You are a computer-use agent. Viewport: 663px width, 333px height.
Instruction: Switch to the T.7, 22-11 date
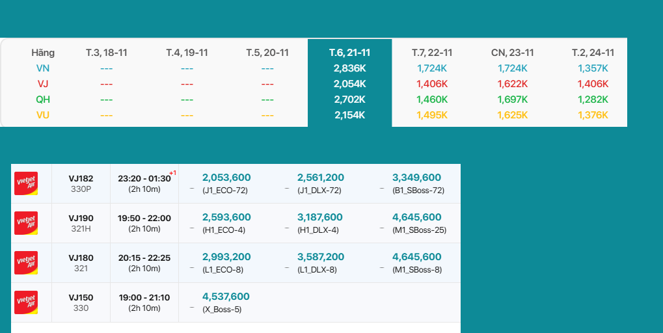pos(432,53)
